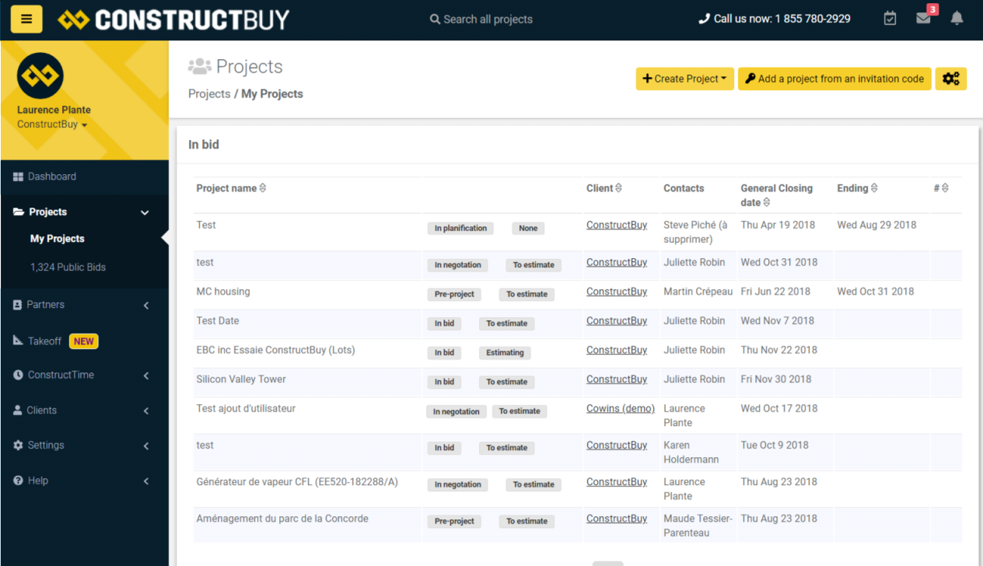
Task: Click the None badge in Test row
Action: [528, 228]
